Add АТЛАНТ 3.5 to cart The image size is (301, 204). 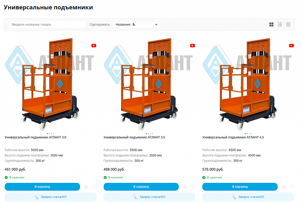point(141,187)
